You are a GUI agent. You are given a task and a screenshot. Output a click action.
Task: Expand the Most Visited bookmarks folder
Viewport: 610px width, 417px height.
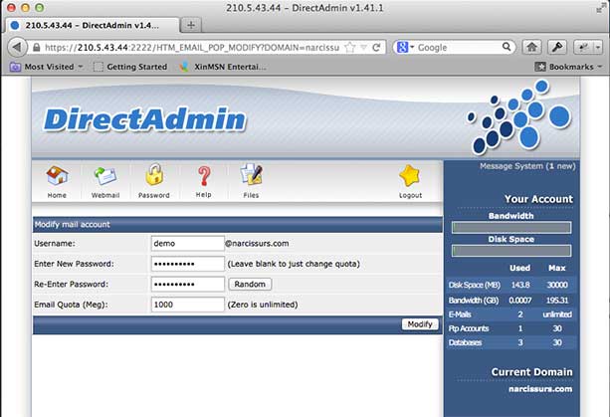tap(47, 67)
